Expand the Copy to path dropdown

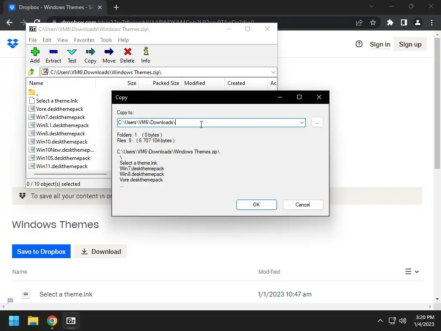[x=302, y=123]
